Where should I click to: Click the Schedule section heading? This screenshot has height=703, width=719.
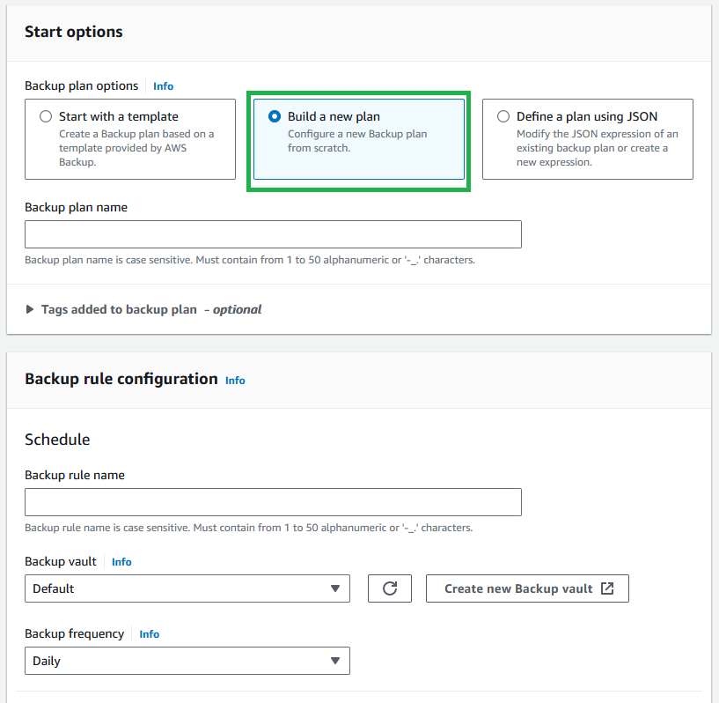coord(56,439)
